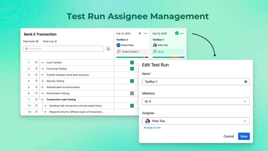The height and width of the screenshot is (151, 268).
Task: Click the AL 4 milestone tag in TestRun 1
Action: pyautogui.click(x=169, y=52)
